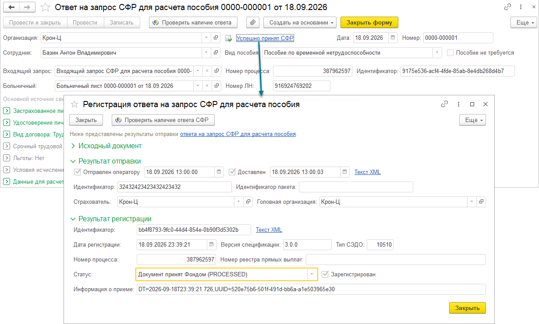Open the calendar picker for Дата field
Viewport: 539px width, 324px height.
pos(393,38)
